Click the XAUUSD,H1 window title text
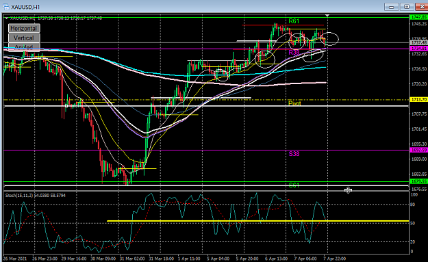 [x=25, y=7]
